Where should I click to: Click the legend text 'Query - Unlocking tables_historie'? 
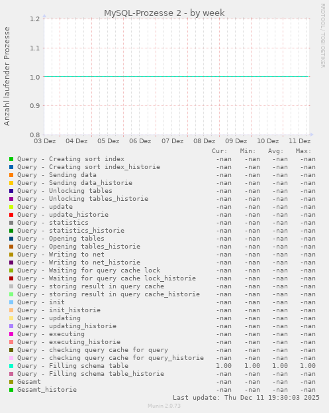click(83, 199)
